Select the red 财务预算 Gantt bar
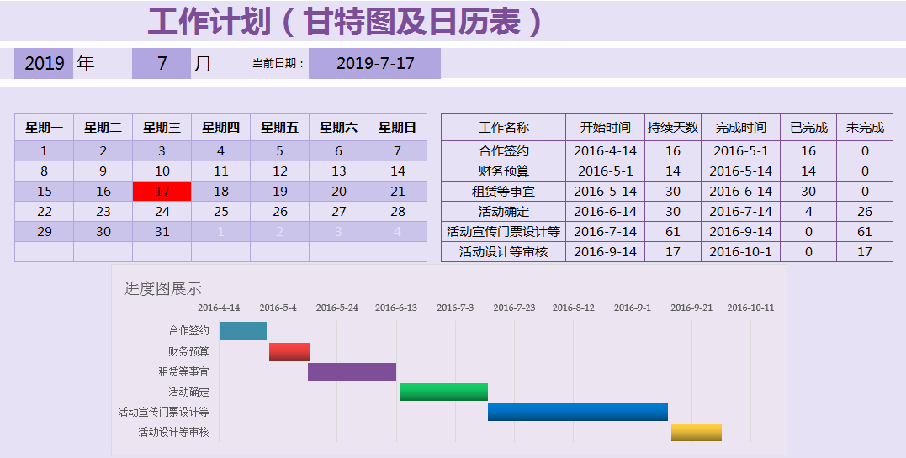906x458 pixels. click(x=289, y=351)
